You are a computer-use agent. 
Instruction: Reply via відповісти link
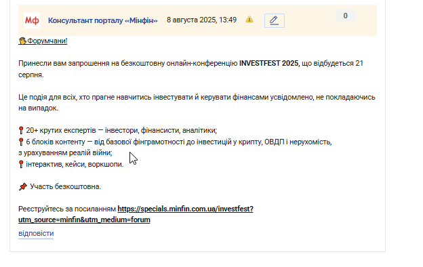tap(36, 233)
